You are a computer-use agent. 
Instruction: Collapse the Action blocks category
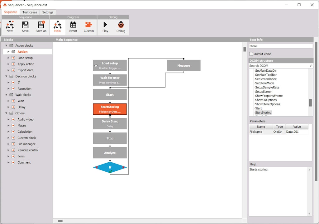(6, 45)
